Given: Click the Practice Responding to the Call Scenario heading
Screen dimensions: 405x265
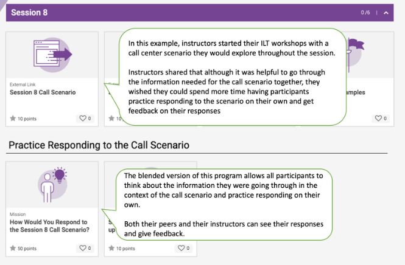Looking at the screenshot, I should click(x=99, y=146).
